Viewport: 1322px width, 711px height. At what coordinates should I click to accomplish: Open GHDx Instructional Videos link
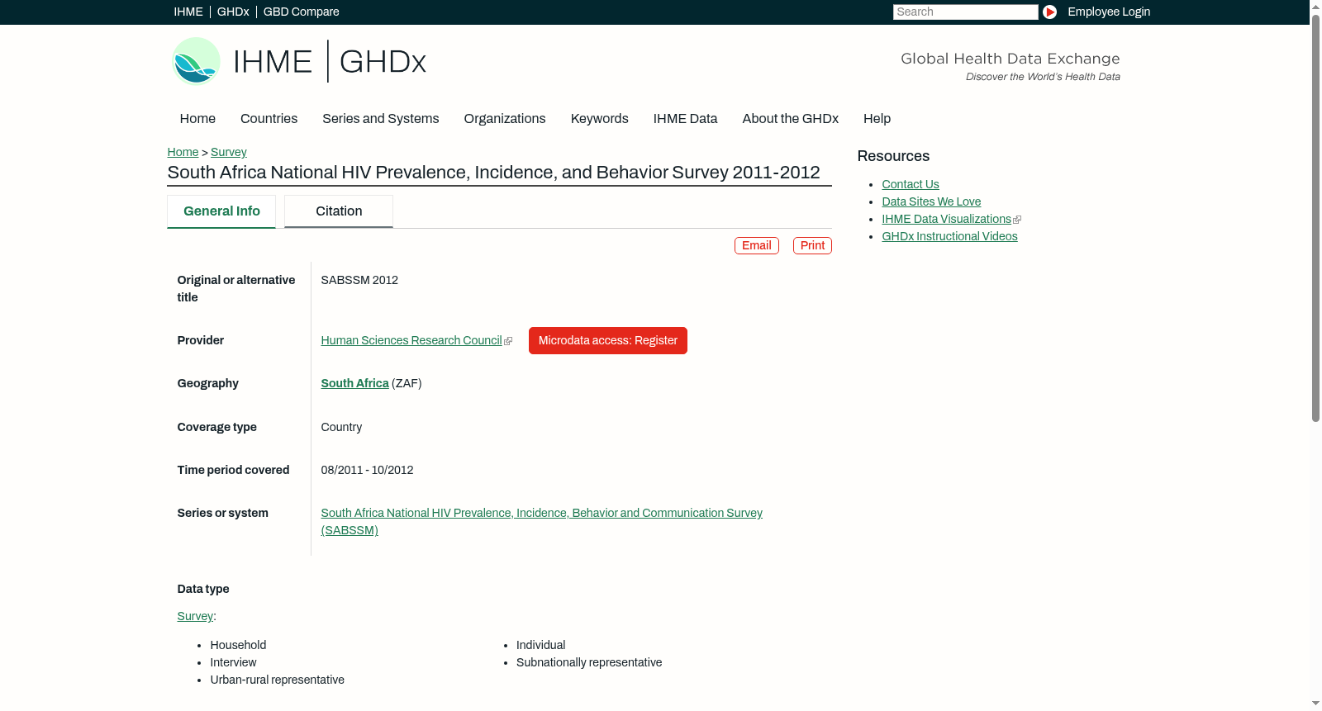pyautogui.click(x=949, y=236)
